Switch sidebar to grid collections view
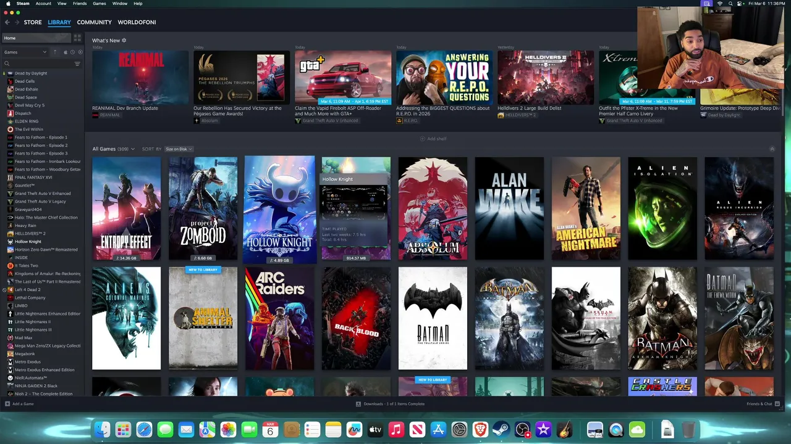The image size is (791, 444). point(77,38)
